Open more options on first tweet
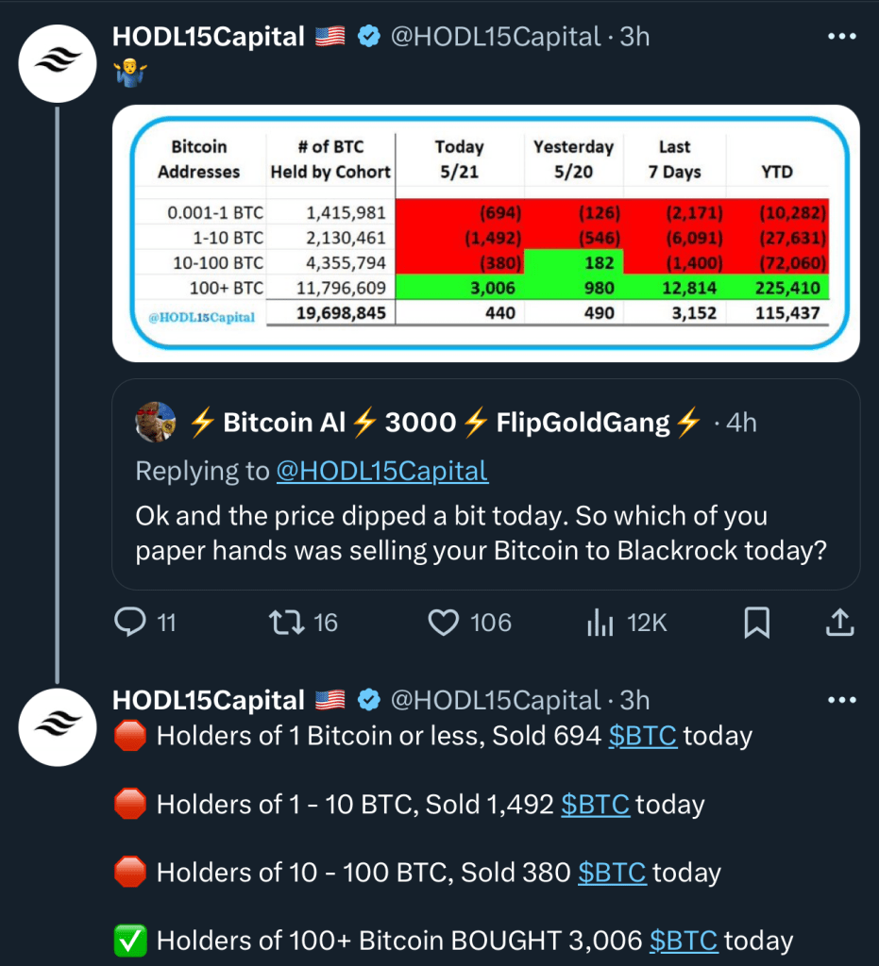Image resolution: width=879 pixels, height=966 pixels. 840,38
